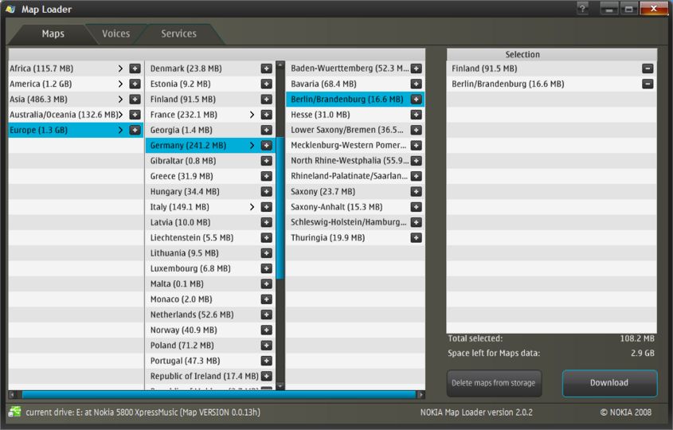
Task: Expand Europe region with its chevron
Action: click(120, 130)
